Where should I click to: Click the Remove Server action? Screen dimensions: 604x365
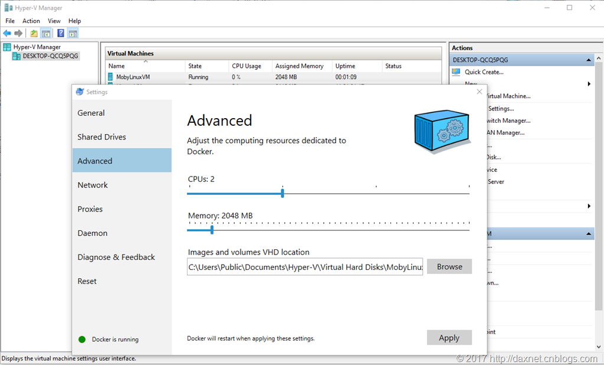pyautogui.click(x=495, y=182)
